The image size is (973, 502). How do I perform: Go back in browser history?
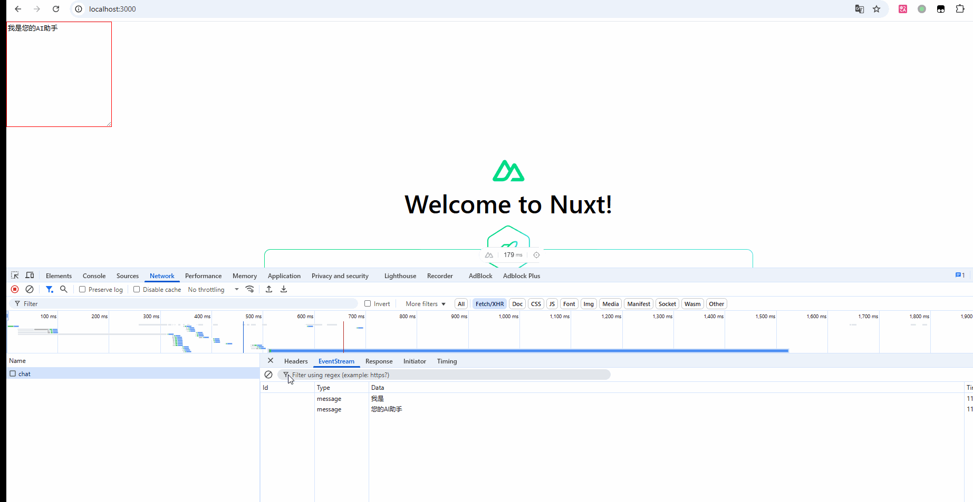click(x=18, y=9)
